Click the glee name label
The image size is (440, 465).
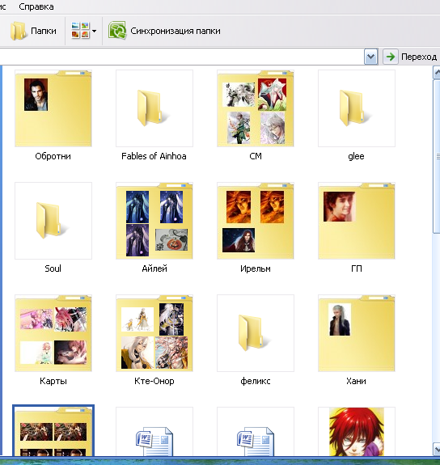coord(356,156)
